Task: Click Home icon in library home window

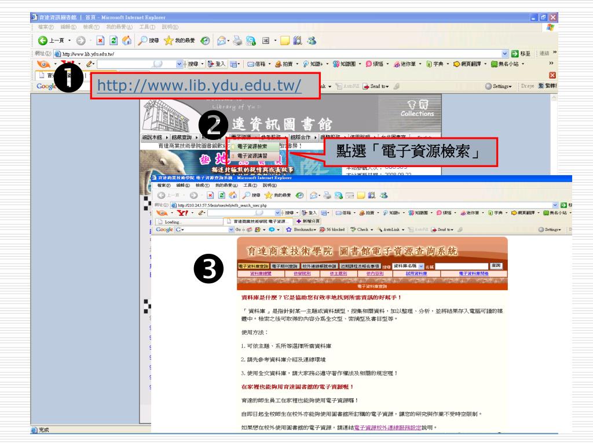Action: coord(127,40)
